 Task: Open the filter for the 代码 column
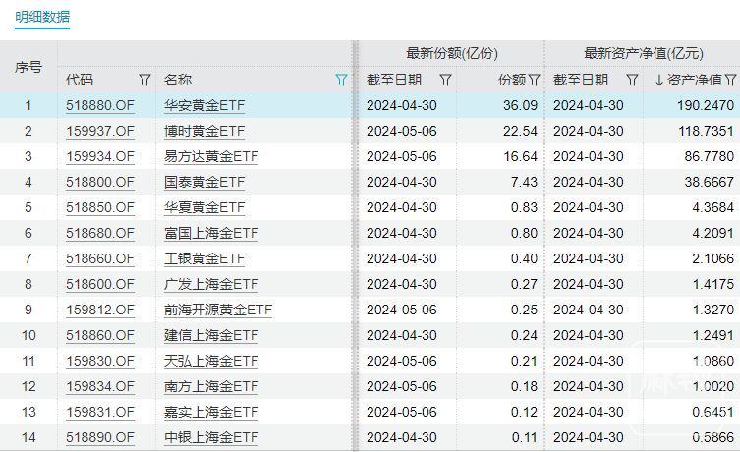click(144, 80)
